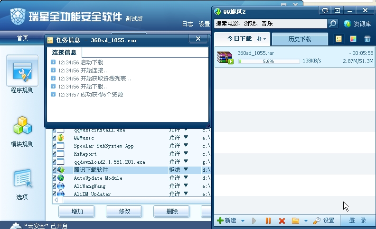The image size is (376, 229).
Task: Click the 5.6% download progress bar
Action: point(269,62)
